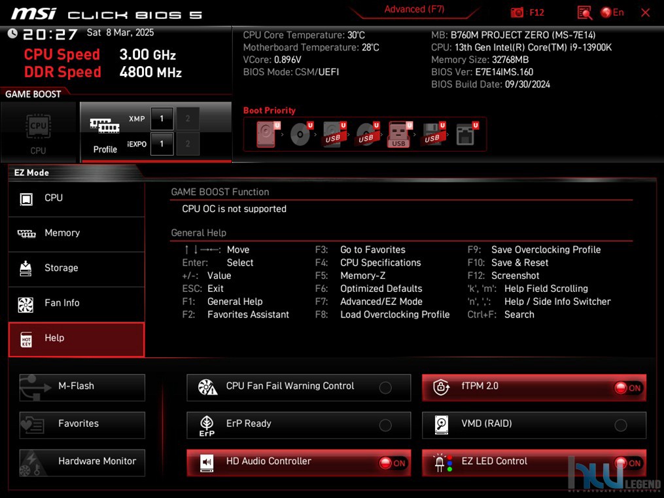664x498 pixels.
Task: Open the Favorites button
Action: pyautogui.click(x=82, y=425)
